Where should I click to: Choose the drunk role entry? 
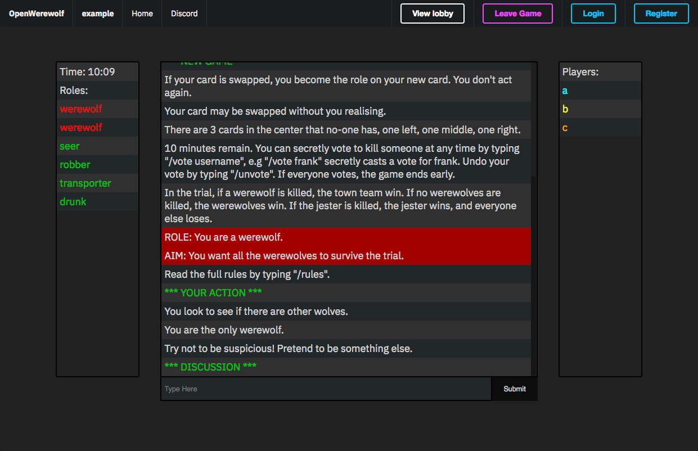tap(73, 202)
